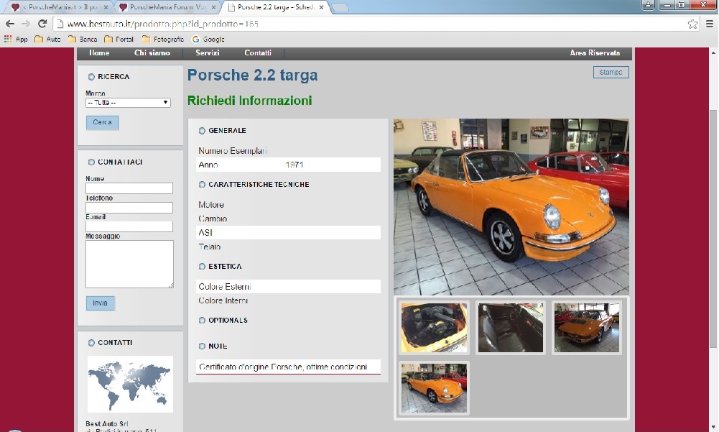The height and width of the screenshot is (432, 719).
Task: Click the address bar URL
Action: 163,24
